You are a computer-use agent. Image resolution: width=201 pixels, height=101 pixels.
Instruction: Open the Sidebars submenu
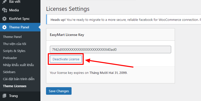10,72
